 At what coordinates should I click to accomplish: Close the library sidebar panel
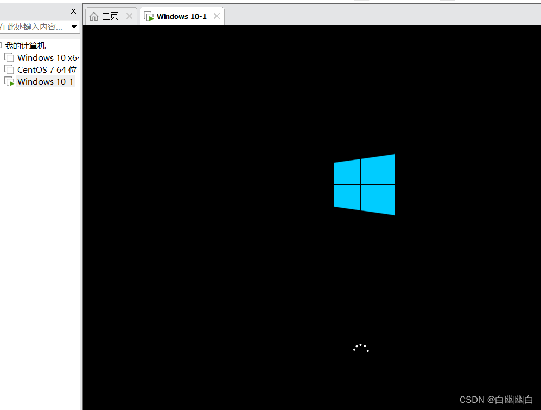(73, 11)
